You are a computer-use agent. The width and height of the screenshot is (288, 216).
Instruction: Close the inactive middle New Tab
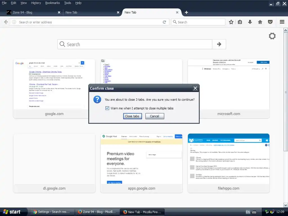(118, 12)
